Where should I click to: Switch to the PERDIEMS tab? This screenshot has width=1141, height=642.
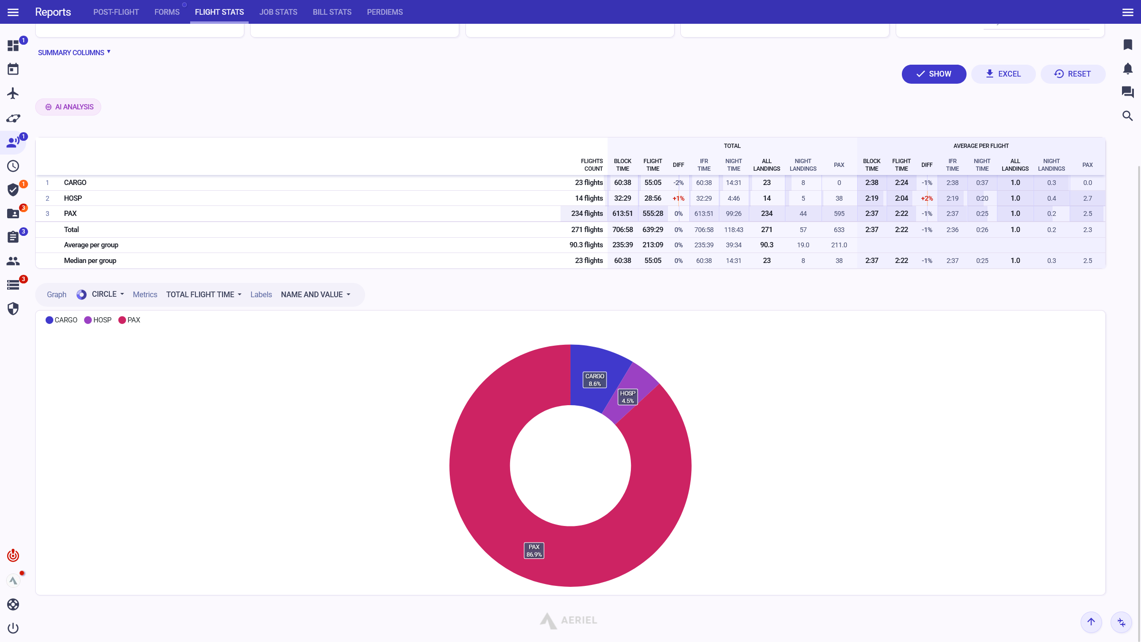pos(385,12)
